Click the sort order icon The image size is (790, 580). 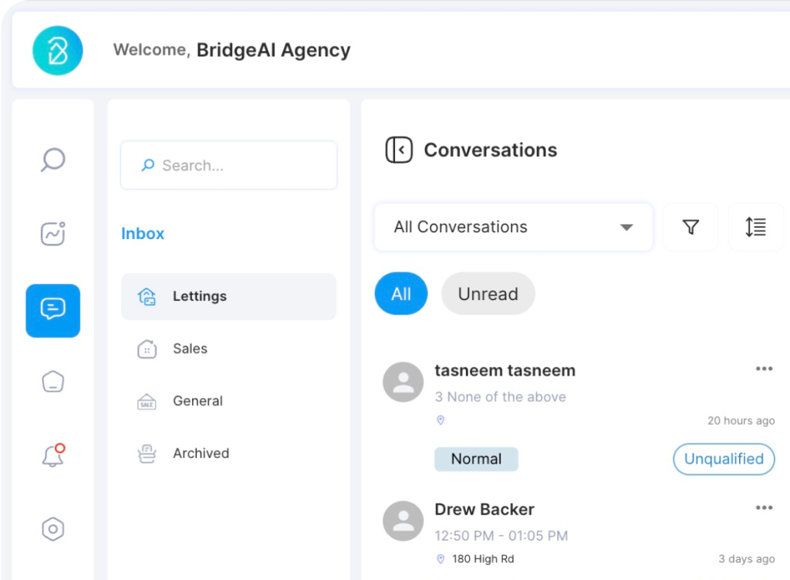[755, 227]
